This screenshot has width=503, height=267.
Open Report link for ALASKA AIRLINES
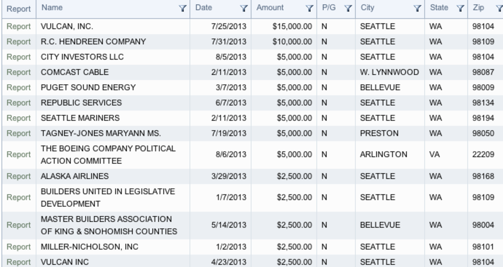19,176
